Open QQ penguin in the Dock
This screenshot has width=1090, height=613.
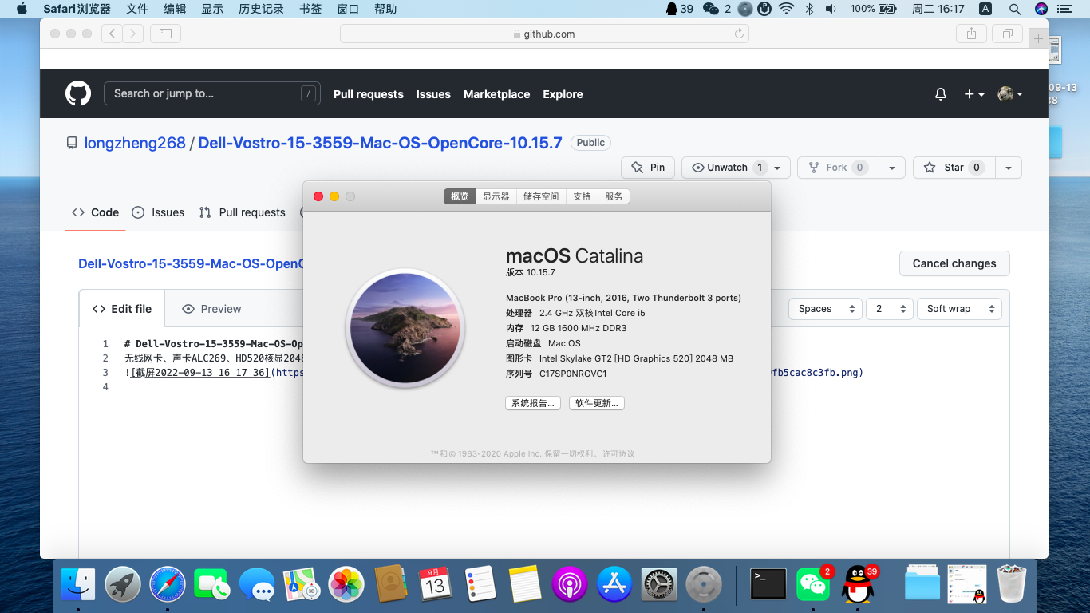coord(858,585)
